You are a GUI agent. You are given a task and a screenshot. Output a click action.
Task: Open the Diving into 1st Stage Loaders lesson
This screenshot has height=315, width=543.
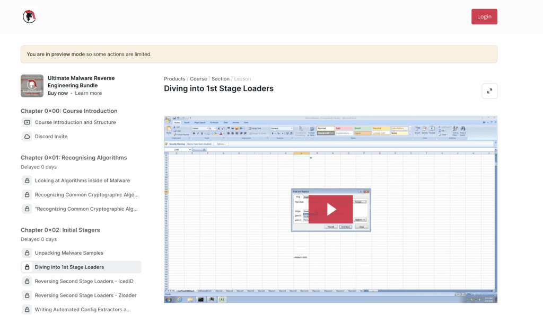click(x=69, y=267)
